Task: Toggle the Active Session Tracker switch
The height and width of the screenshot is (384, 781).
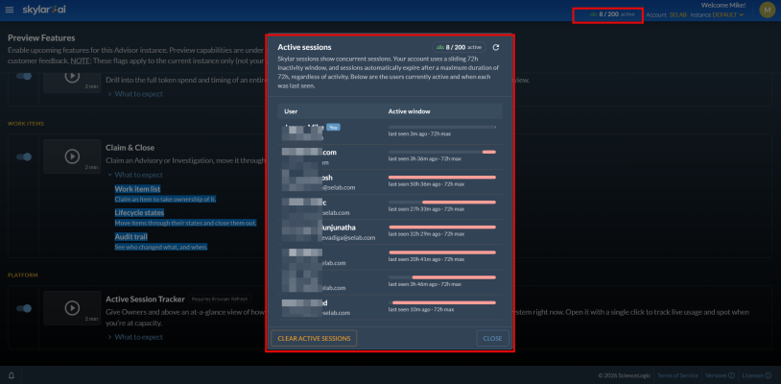Action: click(x=24, y=308)
